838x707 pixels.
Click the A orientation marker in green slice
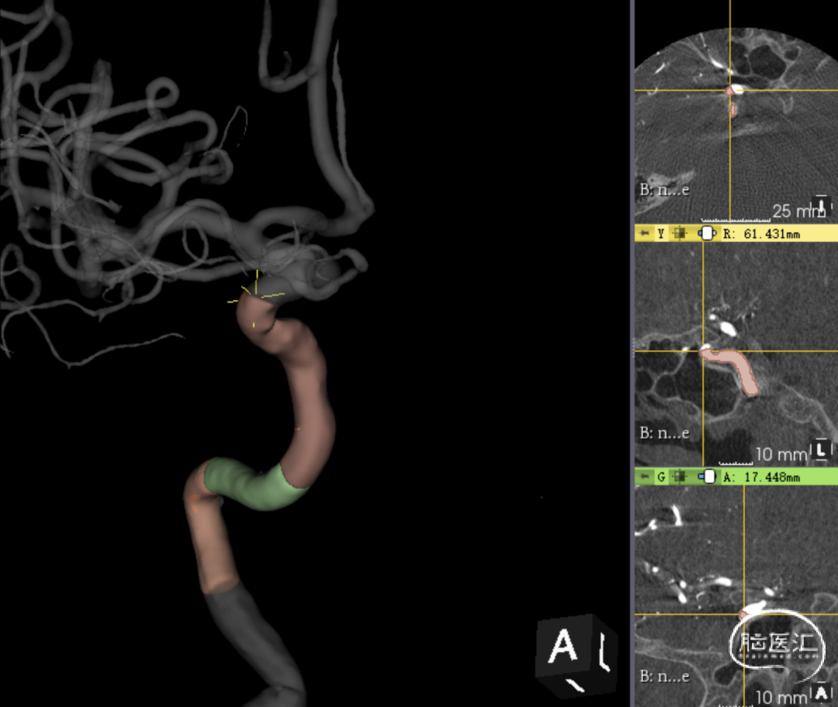(x=822, y=693)
